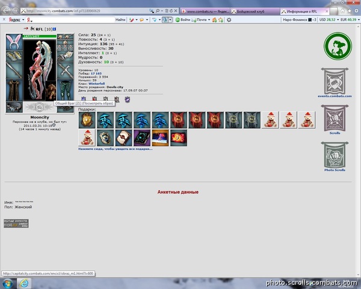View the winged female character portrait

click(x=40, y=69)
